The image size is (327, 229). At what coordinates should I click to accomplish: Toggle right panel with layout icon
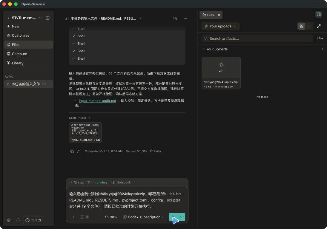coord(319,14)
